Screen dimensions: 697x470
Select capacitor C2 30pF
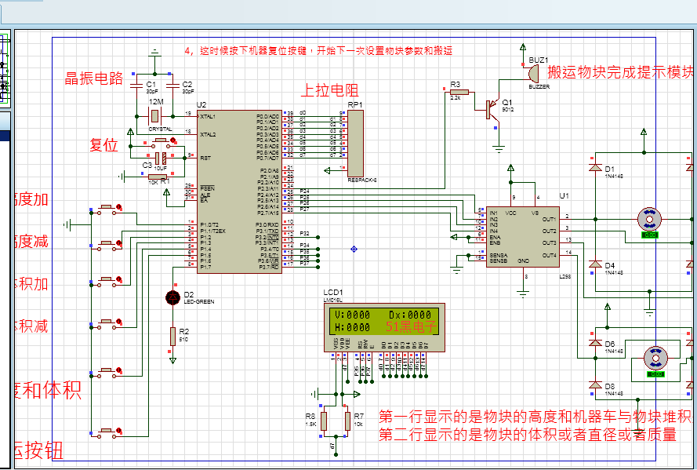[x=172, y=85]
